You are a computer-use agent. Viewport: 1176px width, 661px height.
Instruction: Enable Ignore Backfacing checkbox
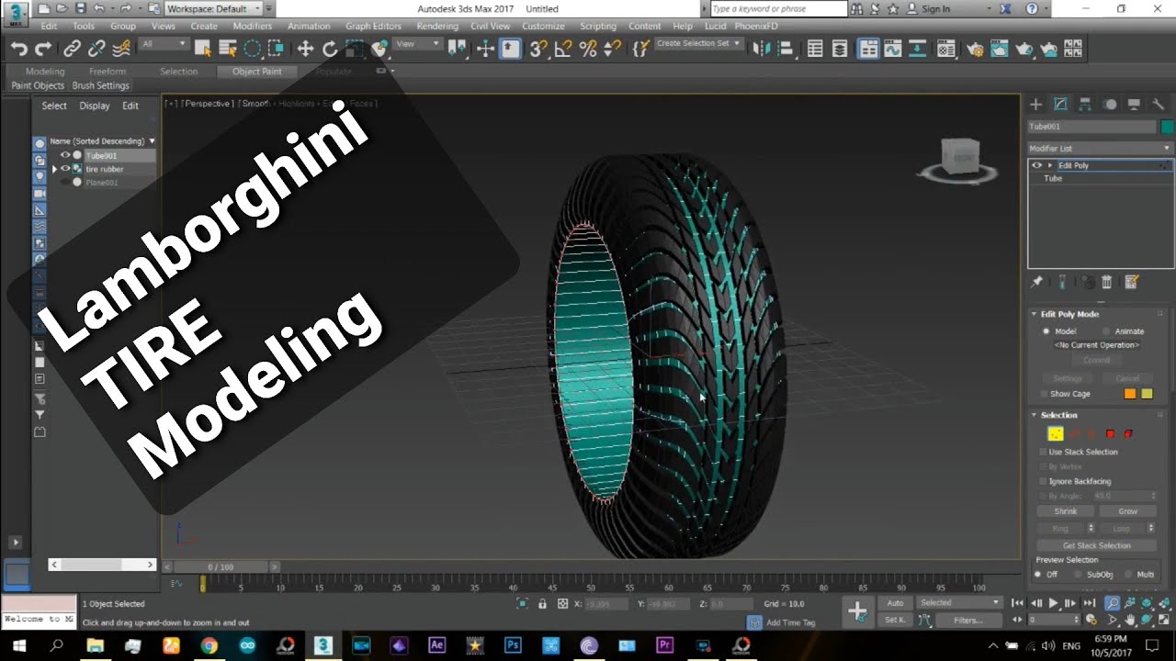pyautogui.click(x=1044, y=481)
